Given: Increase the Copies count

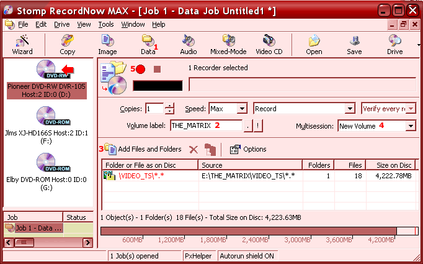Looking at the screenshot, I should coord(169,106).
